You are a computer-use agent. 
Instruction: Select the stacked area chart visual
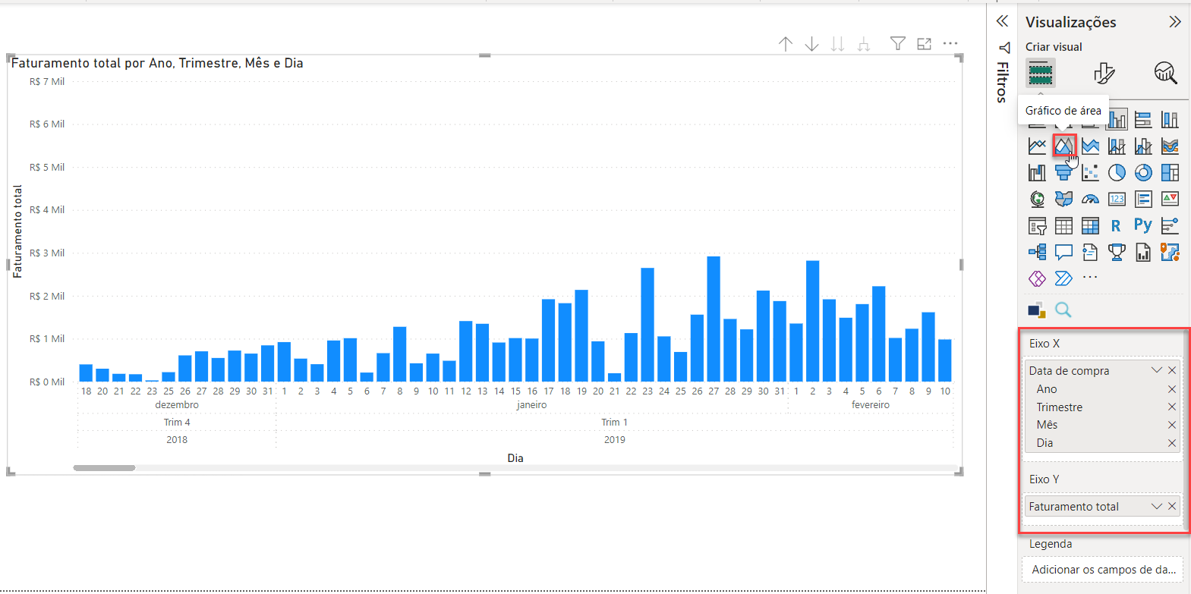pos(1090,146)
